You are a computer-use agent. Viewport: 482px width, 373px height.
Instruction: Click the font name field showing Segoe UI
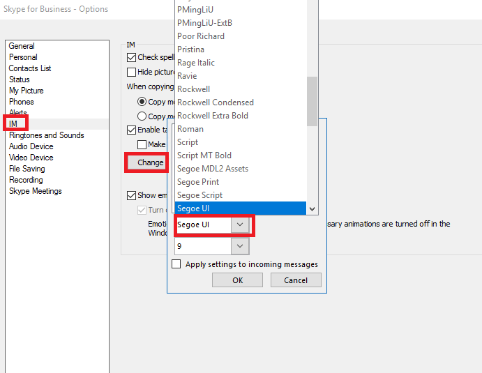click(204, 224)
